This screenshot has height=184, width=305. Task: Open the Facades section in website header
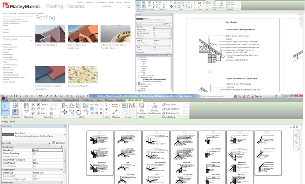(x=75, y=6)
